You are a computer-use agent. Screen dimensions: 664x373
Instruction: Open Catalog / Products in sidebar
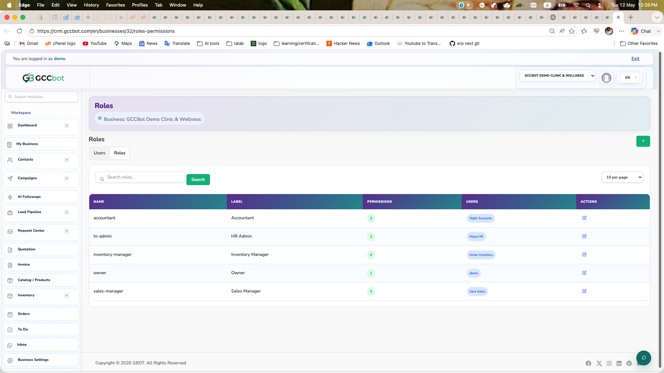coord(41,280)
